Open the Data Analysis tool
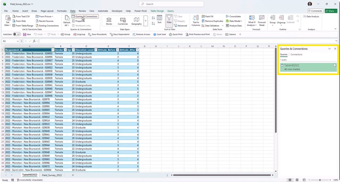The height and width of the screenshot is (182, 340). coord(311,16)
